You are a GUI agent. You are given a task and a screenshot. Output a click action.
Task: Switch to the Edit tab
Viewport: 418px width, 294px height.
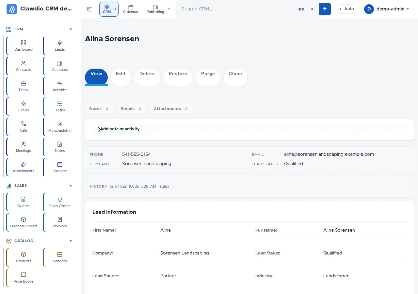click(121, 77)
